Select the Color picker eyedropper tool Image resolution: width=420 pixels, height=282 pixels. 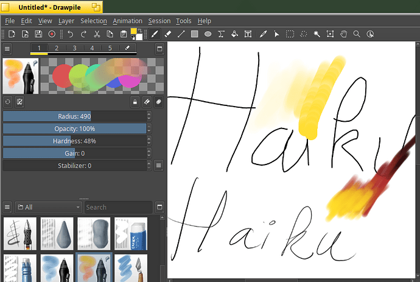point(264,34)
